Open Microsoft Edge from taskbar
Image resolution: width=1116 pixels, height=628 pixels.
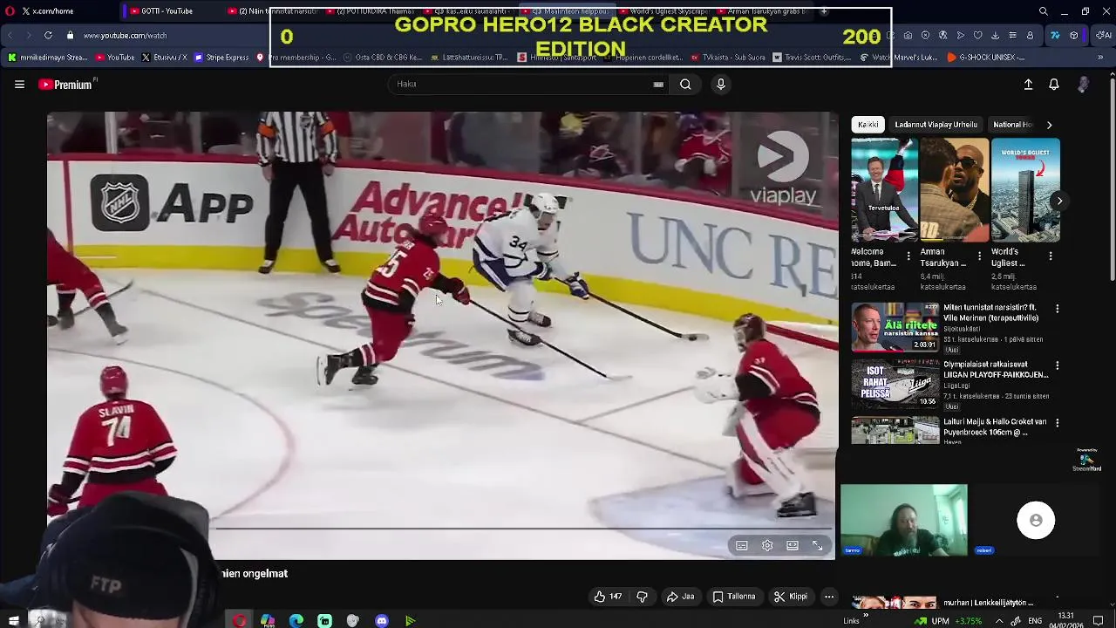pos(296,621)
